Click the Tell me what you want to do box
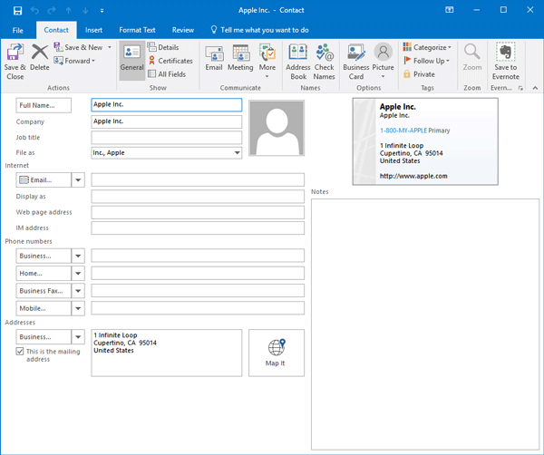 click(x=259, y=30)
